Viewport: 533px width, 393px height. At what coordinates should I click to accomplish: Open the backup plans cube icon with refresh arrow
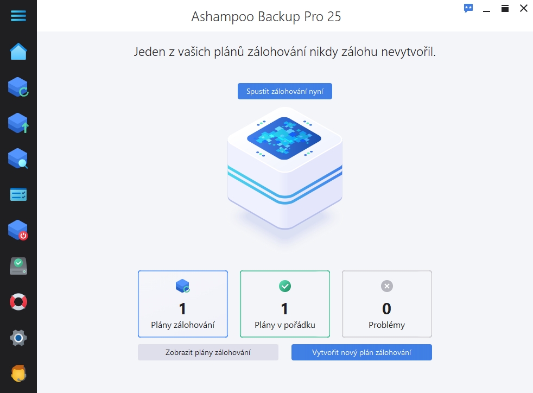18,87
